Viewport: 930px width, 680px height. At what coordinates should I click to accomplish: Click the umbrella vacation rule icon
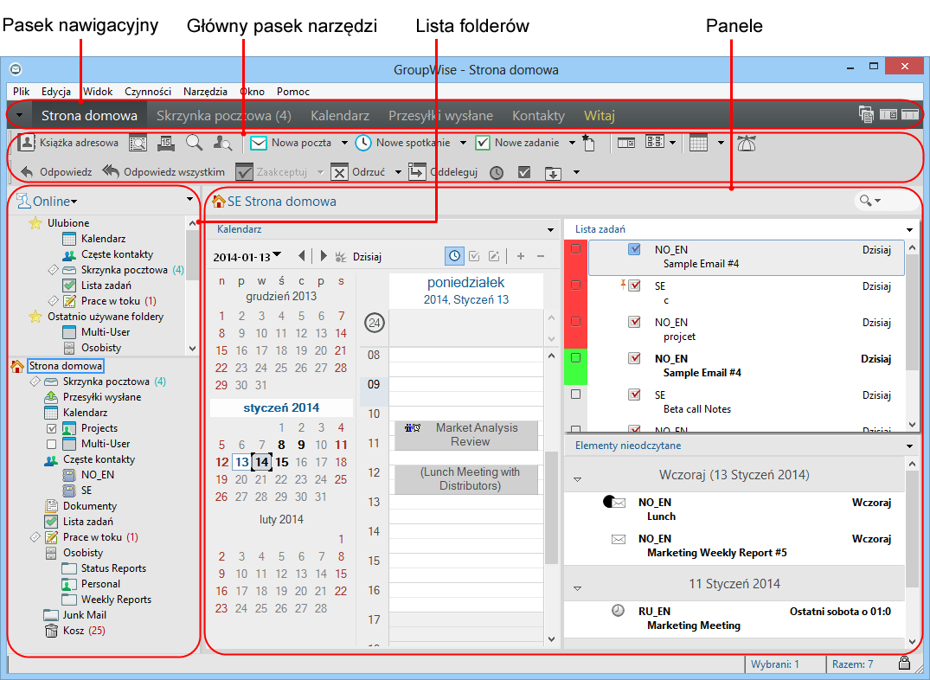click(x=746, y=143)
